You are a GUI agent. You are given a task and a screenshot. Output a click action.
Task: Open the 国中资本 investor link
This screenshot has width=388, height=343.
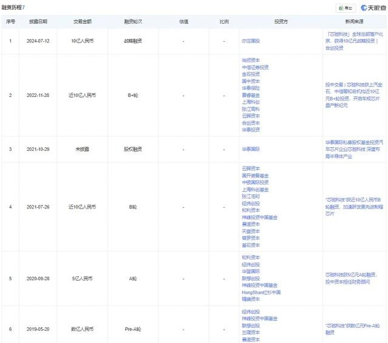[250, 81]
